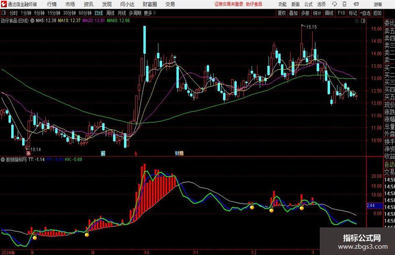
Task: Open the F10 company info button
Action: pos(341,13)
